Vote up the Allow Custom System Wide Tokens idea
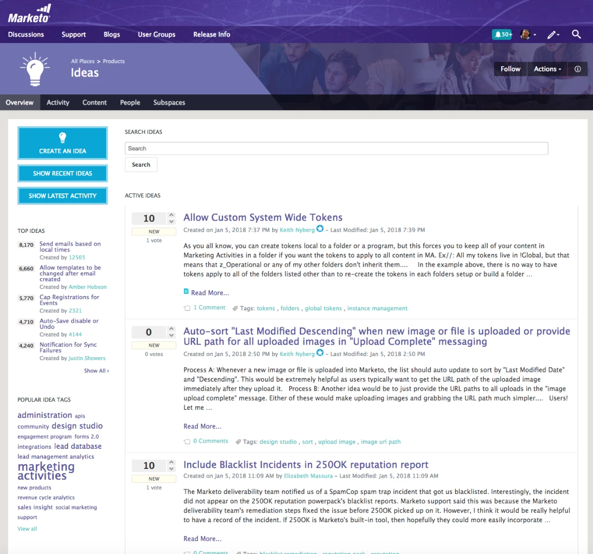Image resolution: width=593 pixels, height=554 pixels. 171,214
